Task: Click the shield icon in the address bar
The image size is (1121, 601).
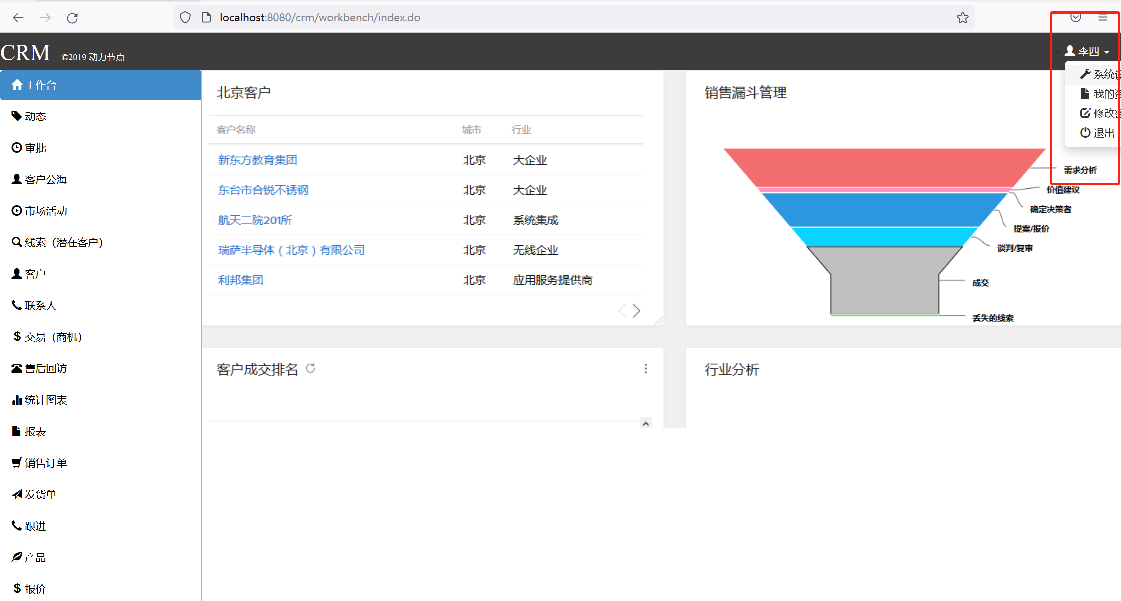Action: [x=185, y=18]
